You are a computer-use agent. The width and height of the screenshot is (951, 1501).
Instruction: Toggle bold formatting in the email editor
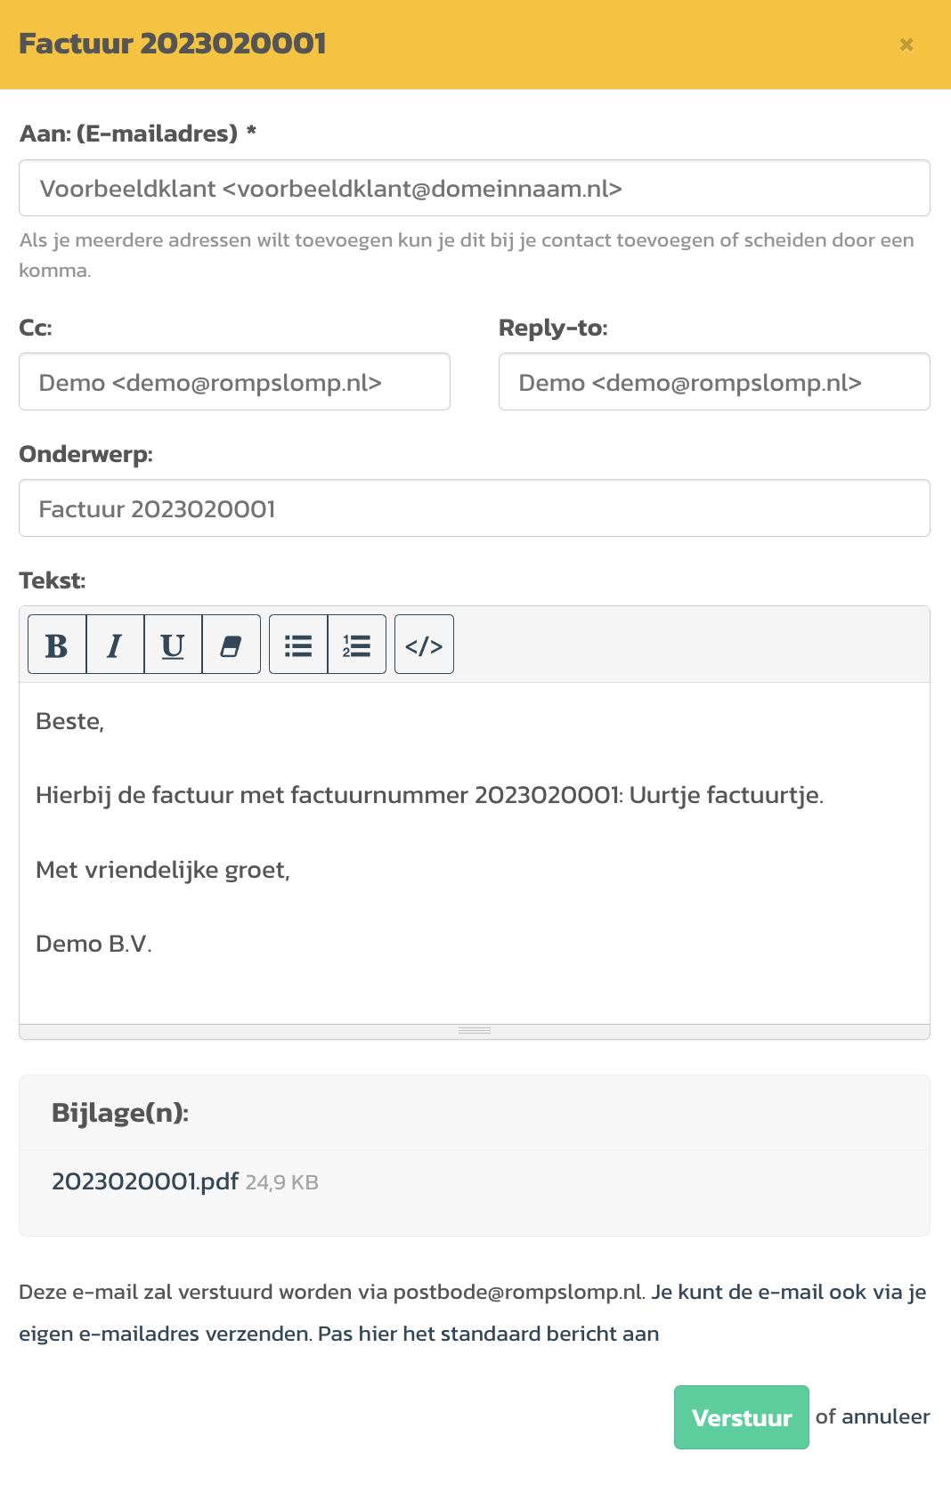(x=56, y=645)
